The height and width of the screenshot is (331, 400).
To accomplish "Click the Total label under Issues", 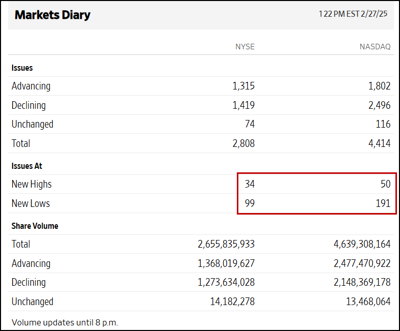I will (x=21, y=143).
